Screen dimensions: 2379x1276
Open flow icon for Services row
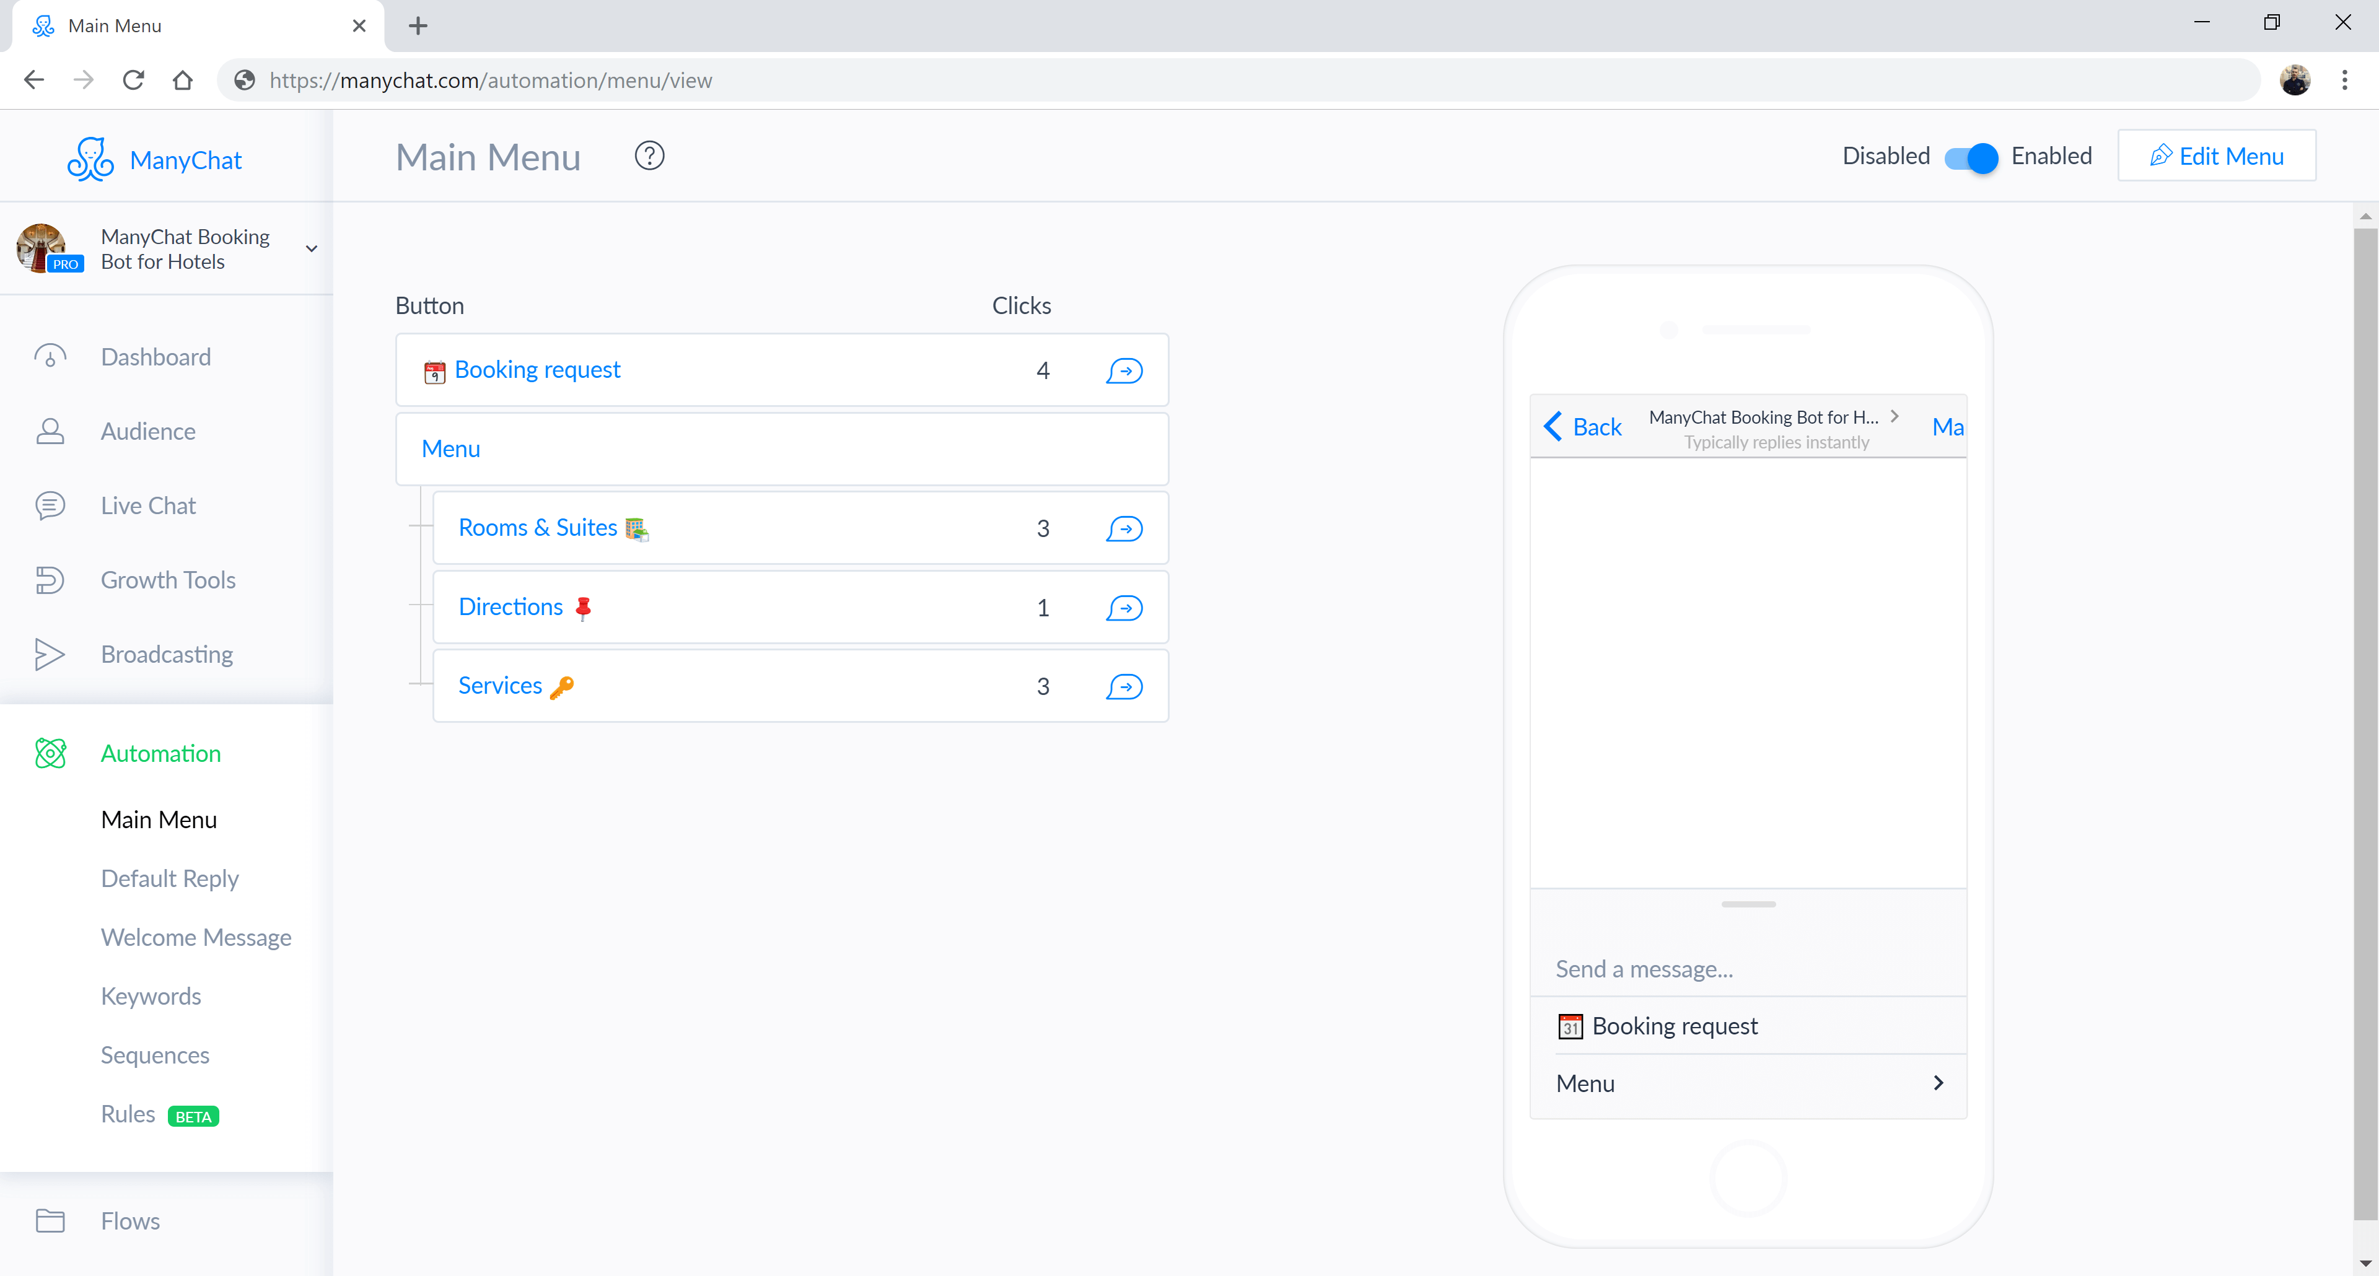[1124, 686]
